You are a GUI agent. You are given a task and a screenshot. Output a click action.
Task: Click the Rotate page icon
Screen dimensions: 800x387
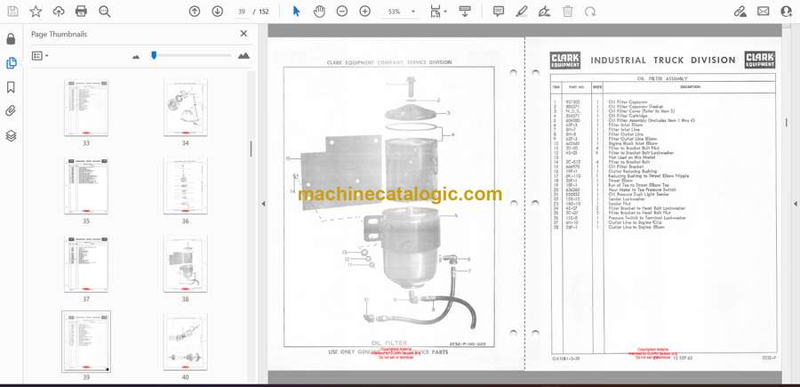tap(590, 12)
